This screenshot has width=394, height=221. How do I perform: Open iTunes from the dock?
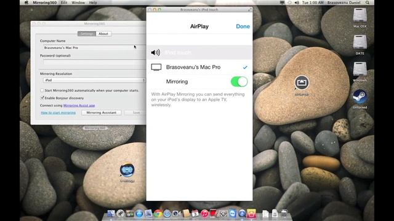pyautogui.click(x=204, y=213)
